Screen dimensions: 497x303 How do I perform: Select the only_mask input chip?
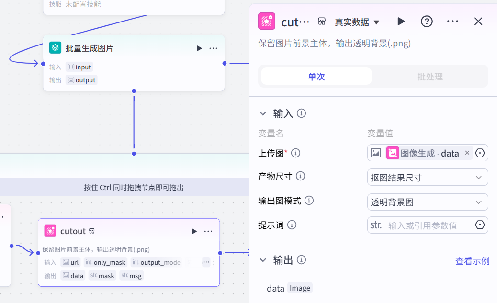pos(105,262)
